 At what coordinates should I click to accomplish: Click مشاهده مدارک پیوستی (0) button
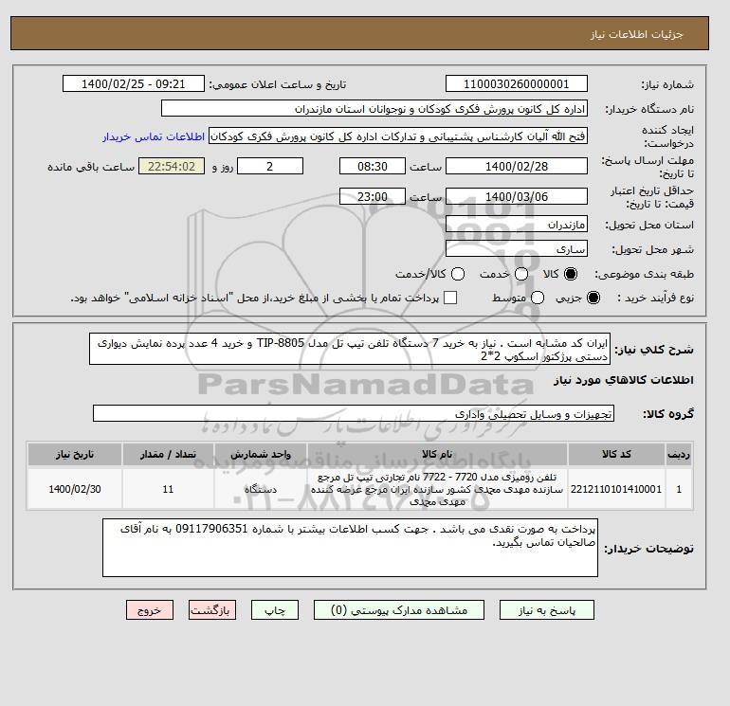click(399, 610)
